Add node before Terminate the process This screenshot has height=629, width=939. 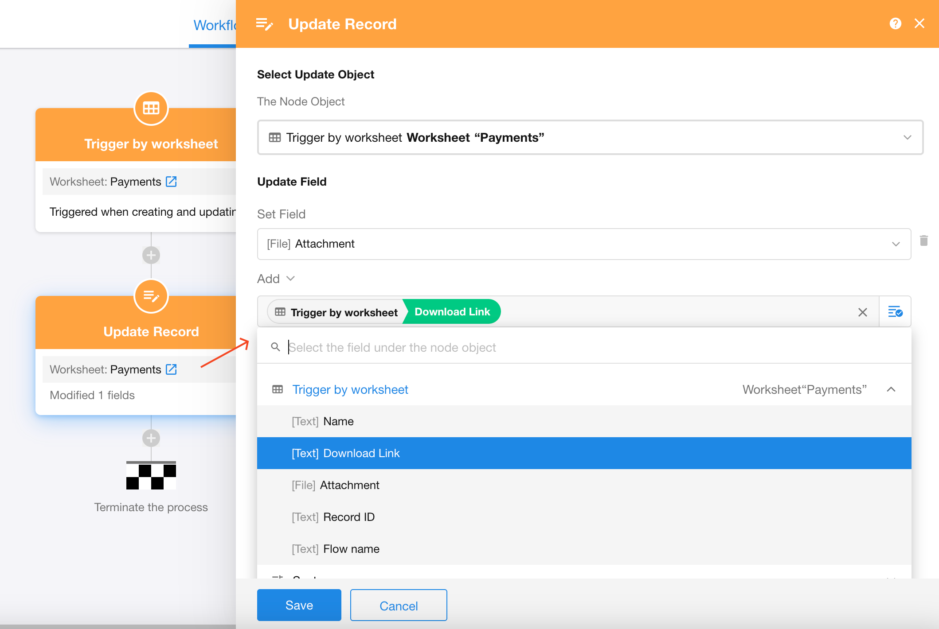click(151, 438)
